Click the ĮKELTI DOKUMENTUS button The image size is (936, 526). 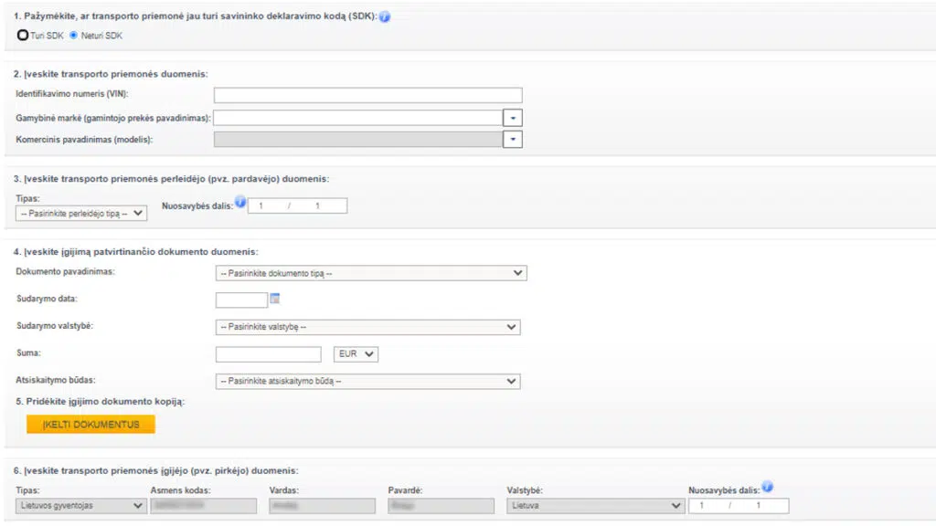click(x=90, y=424)
